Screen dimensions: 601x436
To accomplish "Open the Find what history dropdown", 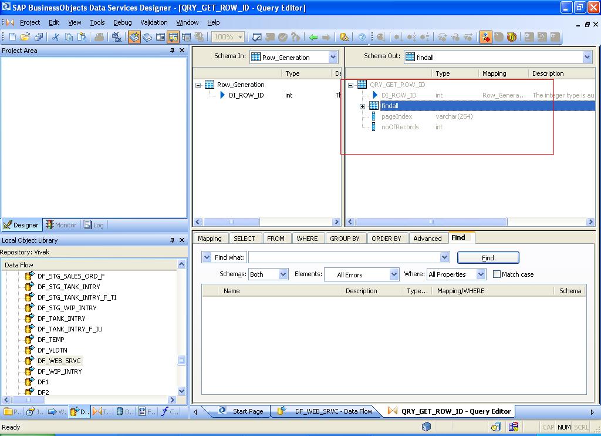I will coord(445,257).
